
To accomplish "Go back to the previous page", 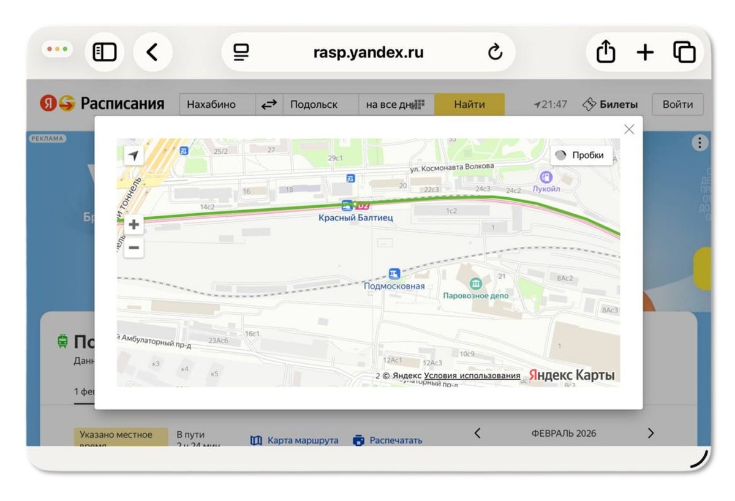I will pos(152,52).
